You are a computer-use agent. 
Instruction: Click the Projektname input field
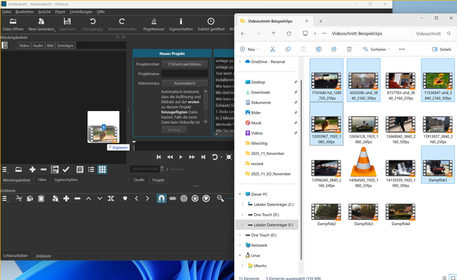(x=184, y=74)
